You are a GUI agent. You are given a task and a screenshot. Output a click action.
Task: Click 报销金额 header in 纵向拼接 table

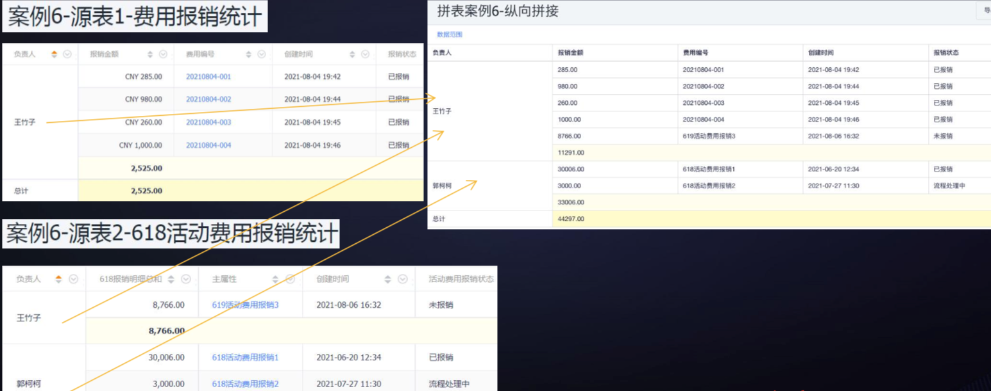570,52
